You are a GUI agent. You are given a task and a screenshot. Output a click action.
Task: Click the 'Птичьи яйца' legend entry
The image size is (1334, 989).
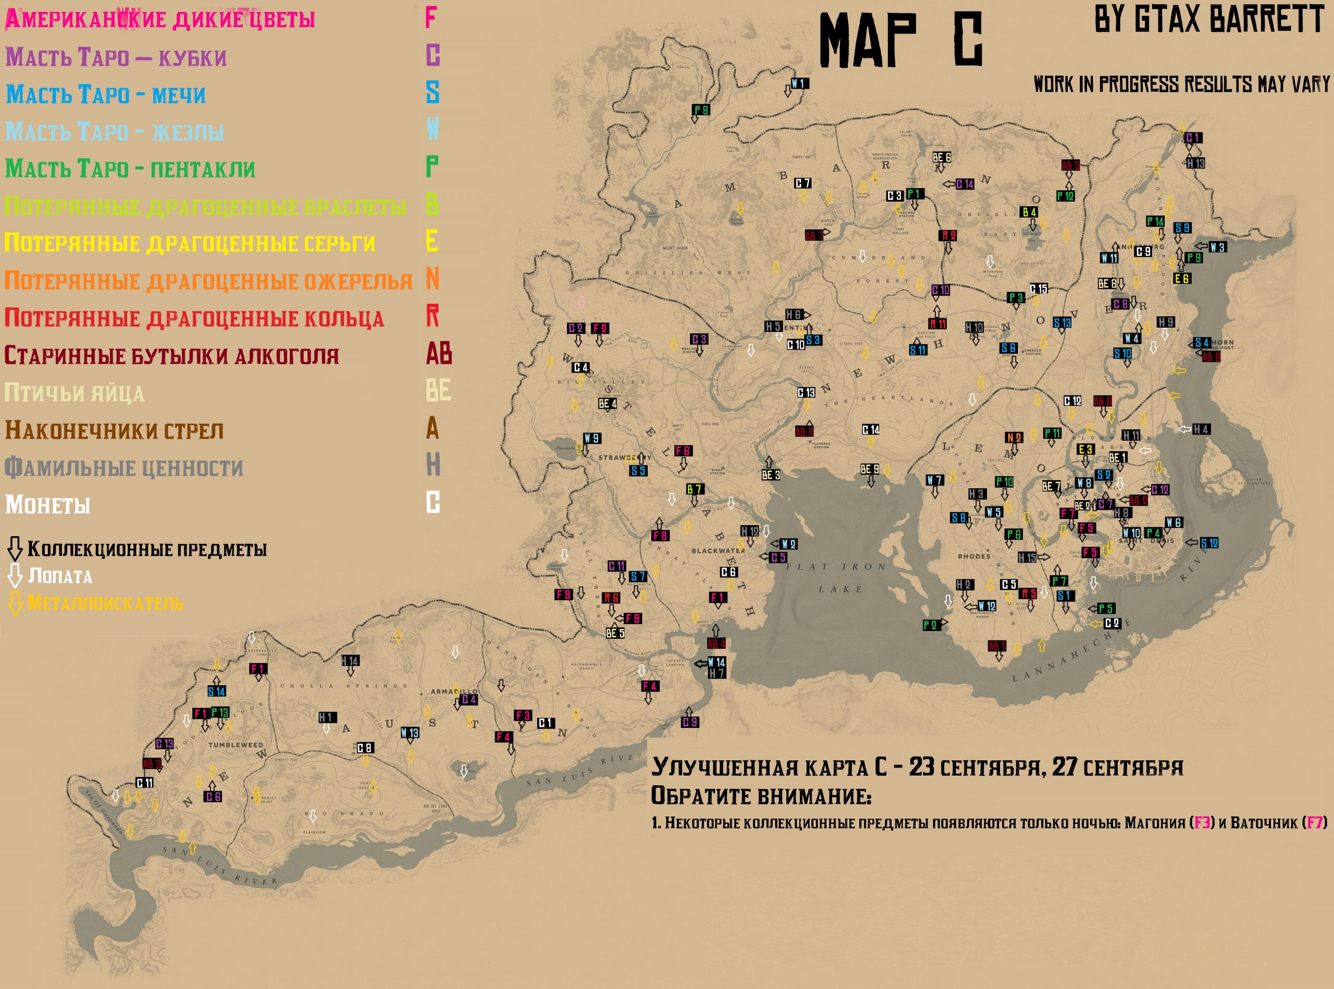[x=74, y=393]
